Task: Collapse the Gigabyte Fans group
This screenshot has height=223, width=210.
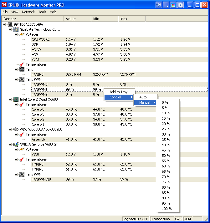Action: [x=16, y=69]
